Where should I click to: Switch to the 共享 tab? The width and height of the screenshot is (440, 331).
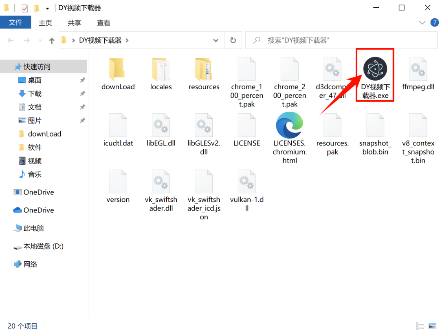pos(75,23)
